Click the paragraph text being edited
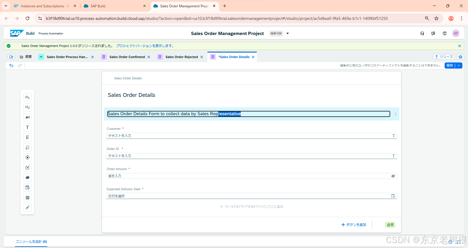Image resolution: width=468 pixels, height=248 pixels. [x=249, y=114]
